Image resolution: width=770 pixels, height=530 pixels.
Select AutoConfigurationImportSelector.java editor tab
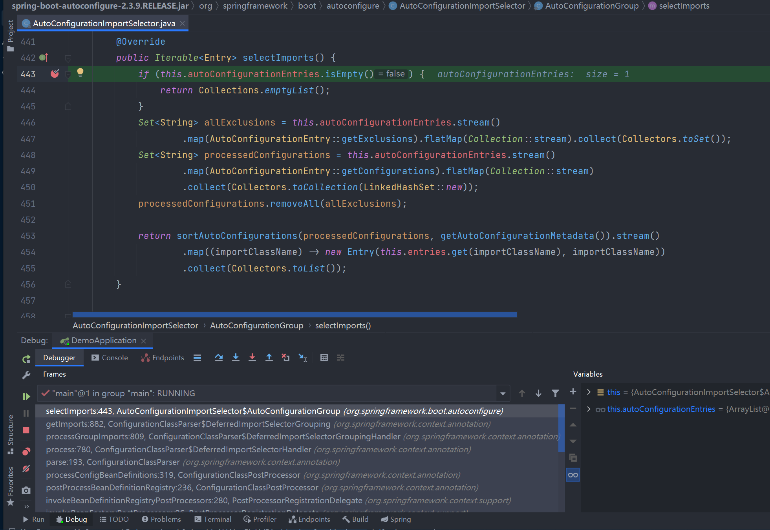(104, 24)
